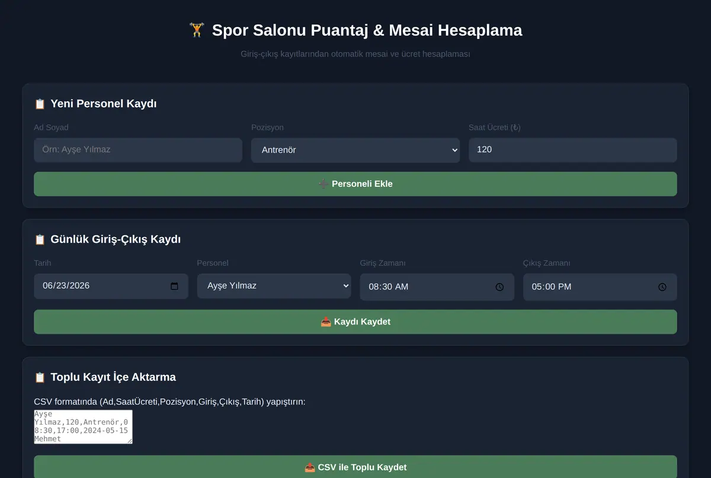Viewport: 711px width, 478px height.
Task: Click the 'Spor Salonu Puantaj & Mesai Hesaplama' title
Action: 367,30
